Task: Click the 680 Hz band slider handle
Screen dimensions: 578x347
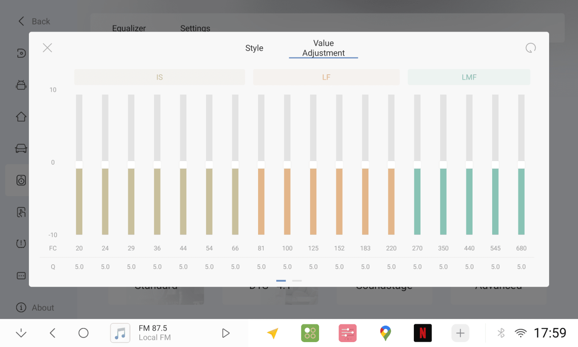Action: point(521,165)
